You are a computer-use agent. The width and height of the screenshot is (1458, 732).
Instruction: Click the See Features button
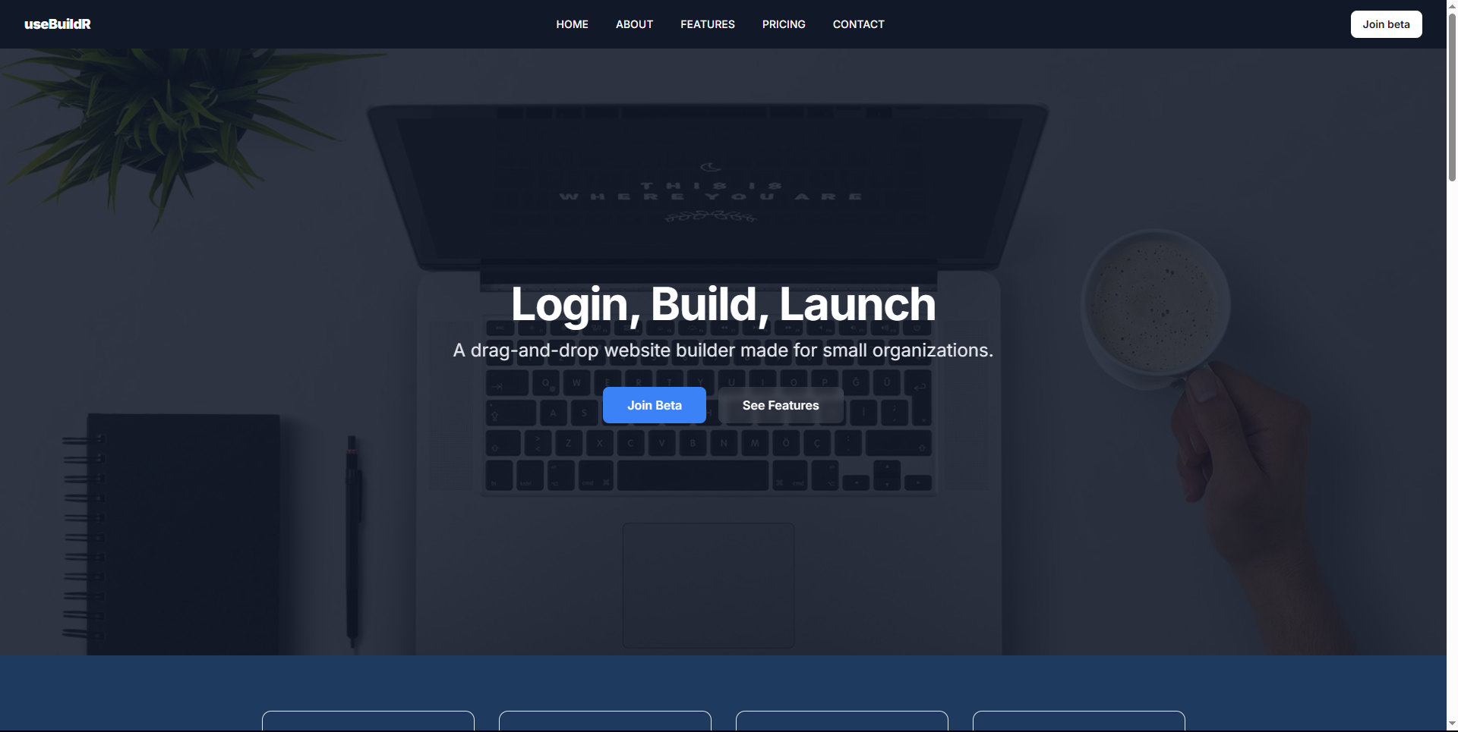click(x=780, y=405)
